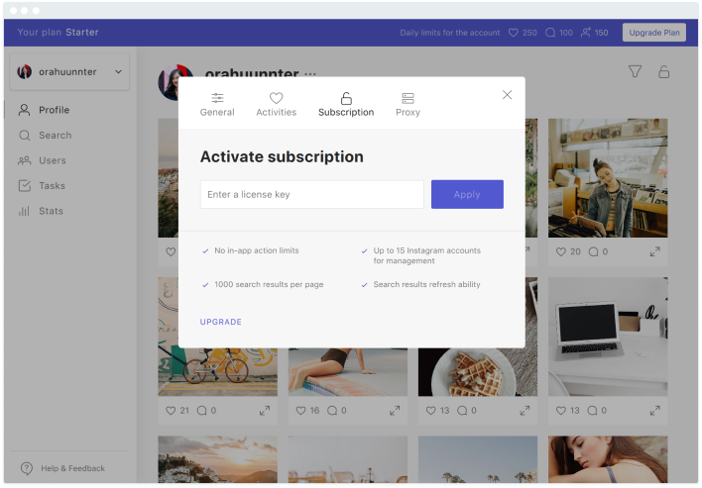Click '1000 search results per page' text
702x488 pixels.
(269, 285)
